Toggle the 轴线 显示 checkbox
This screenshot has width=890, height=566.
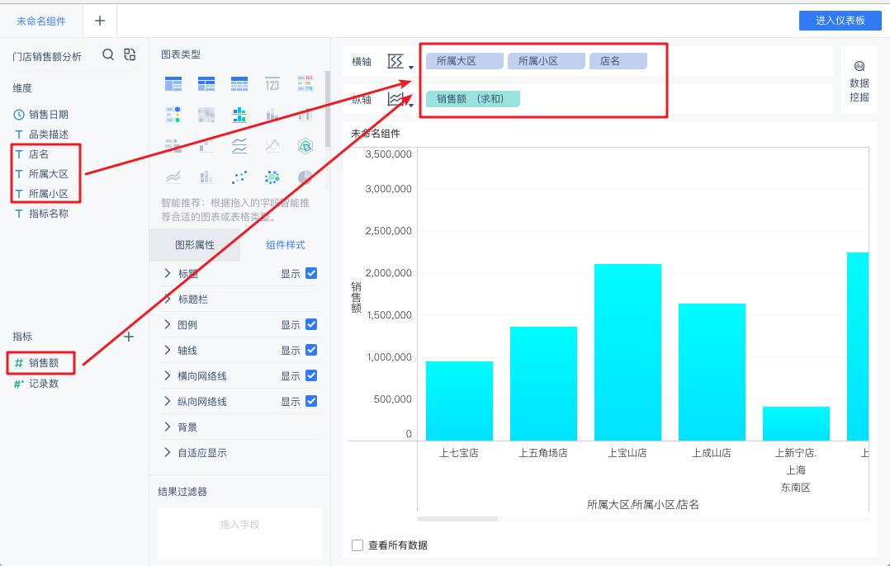[311, 350]
